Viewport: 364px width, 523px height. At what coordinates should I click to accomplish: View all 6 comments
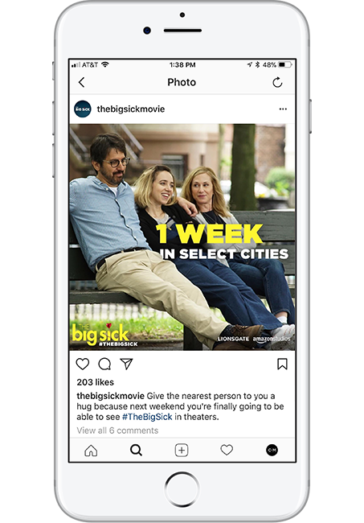click(x=117, y=430)
